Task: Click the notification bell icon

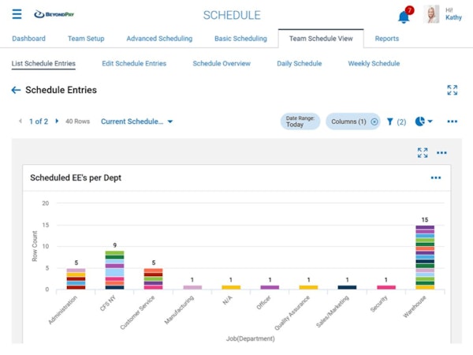Action: [x=404, y=16]
